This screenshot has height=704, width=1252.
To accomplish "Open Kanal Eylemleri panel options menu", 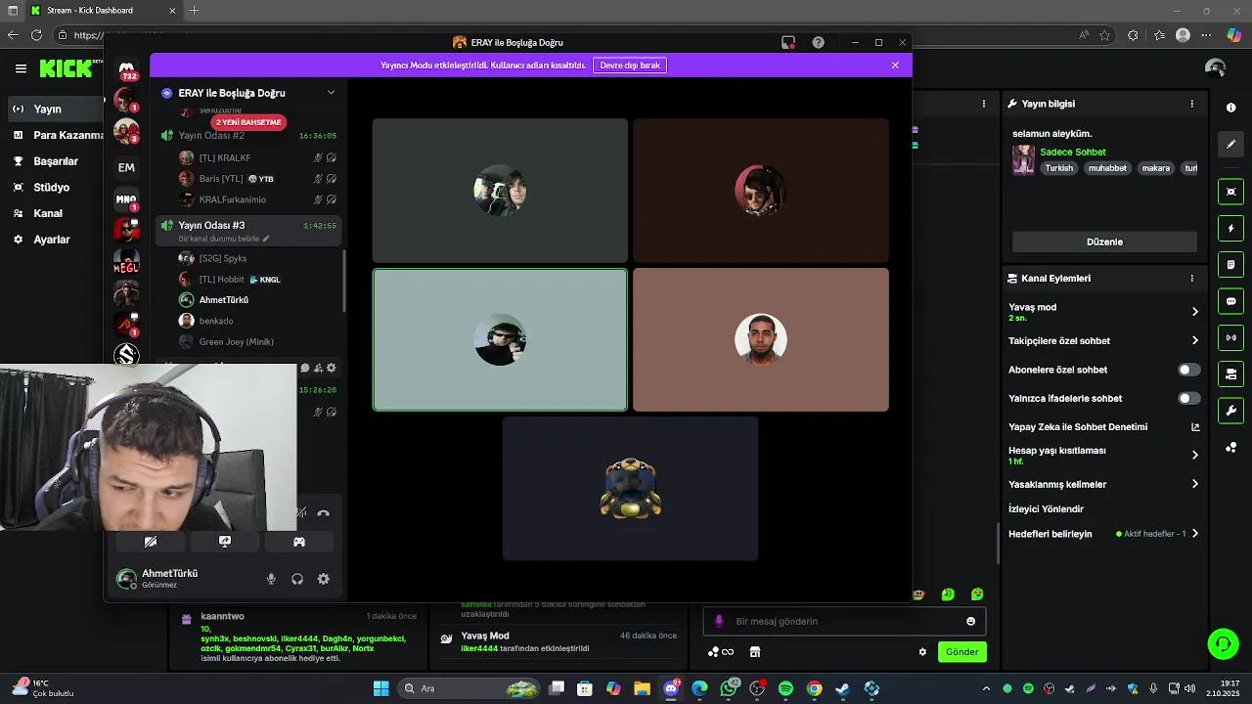I will (x=1191, y=279).
